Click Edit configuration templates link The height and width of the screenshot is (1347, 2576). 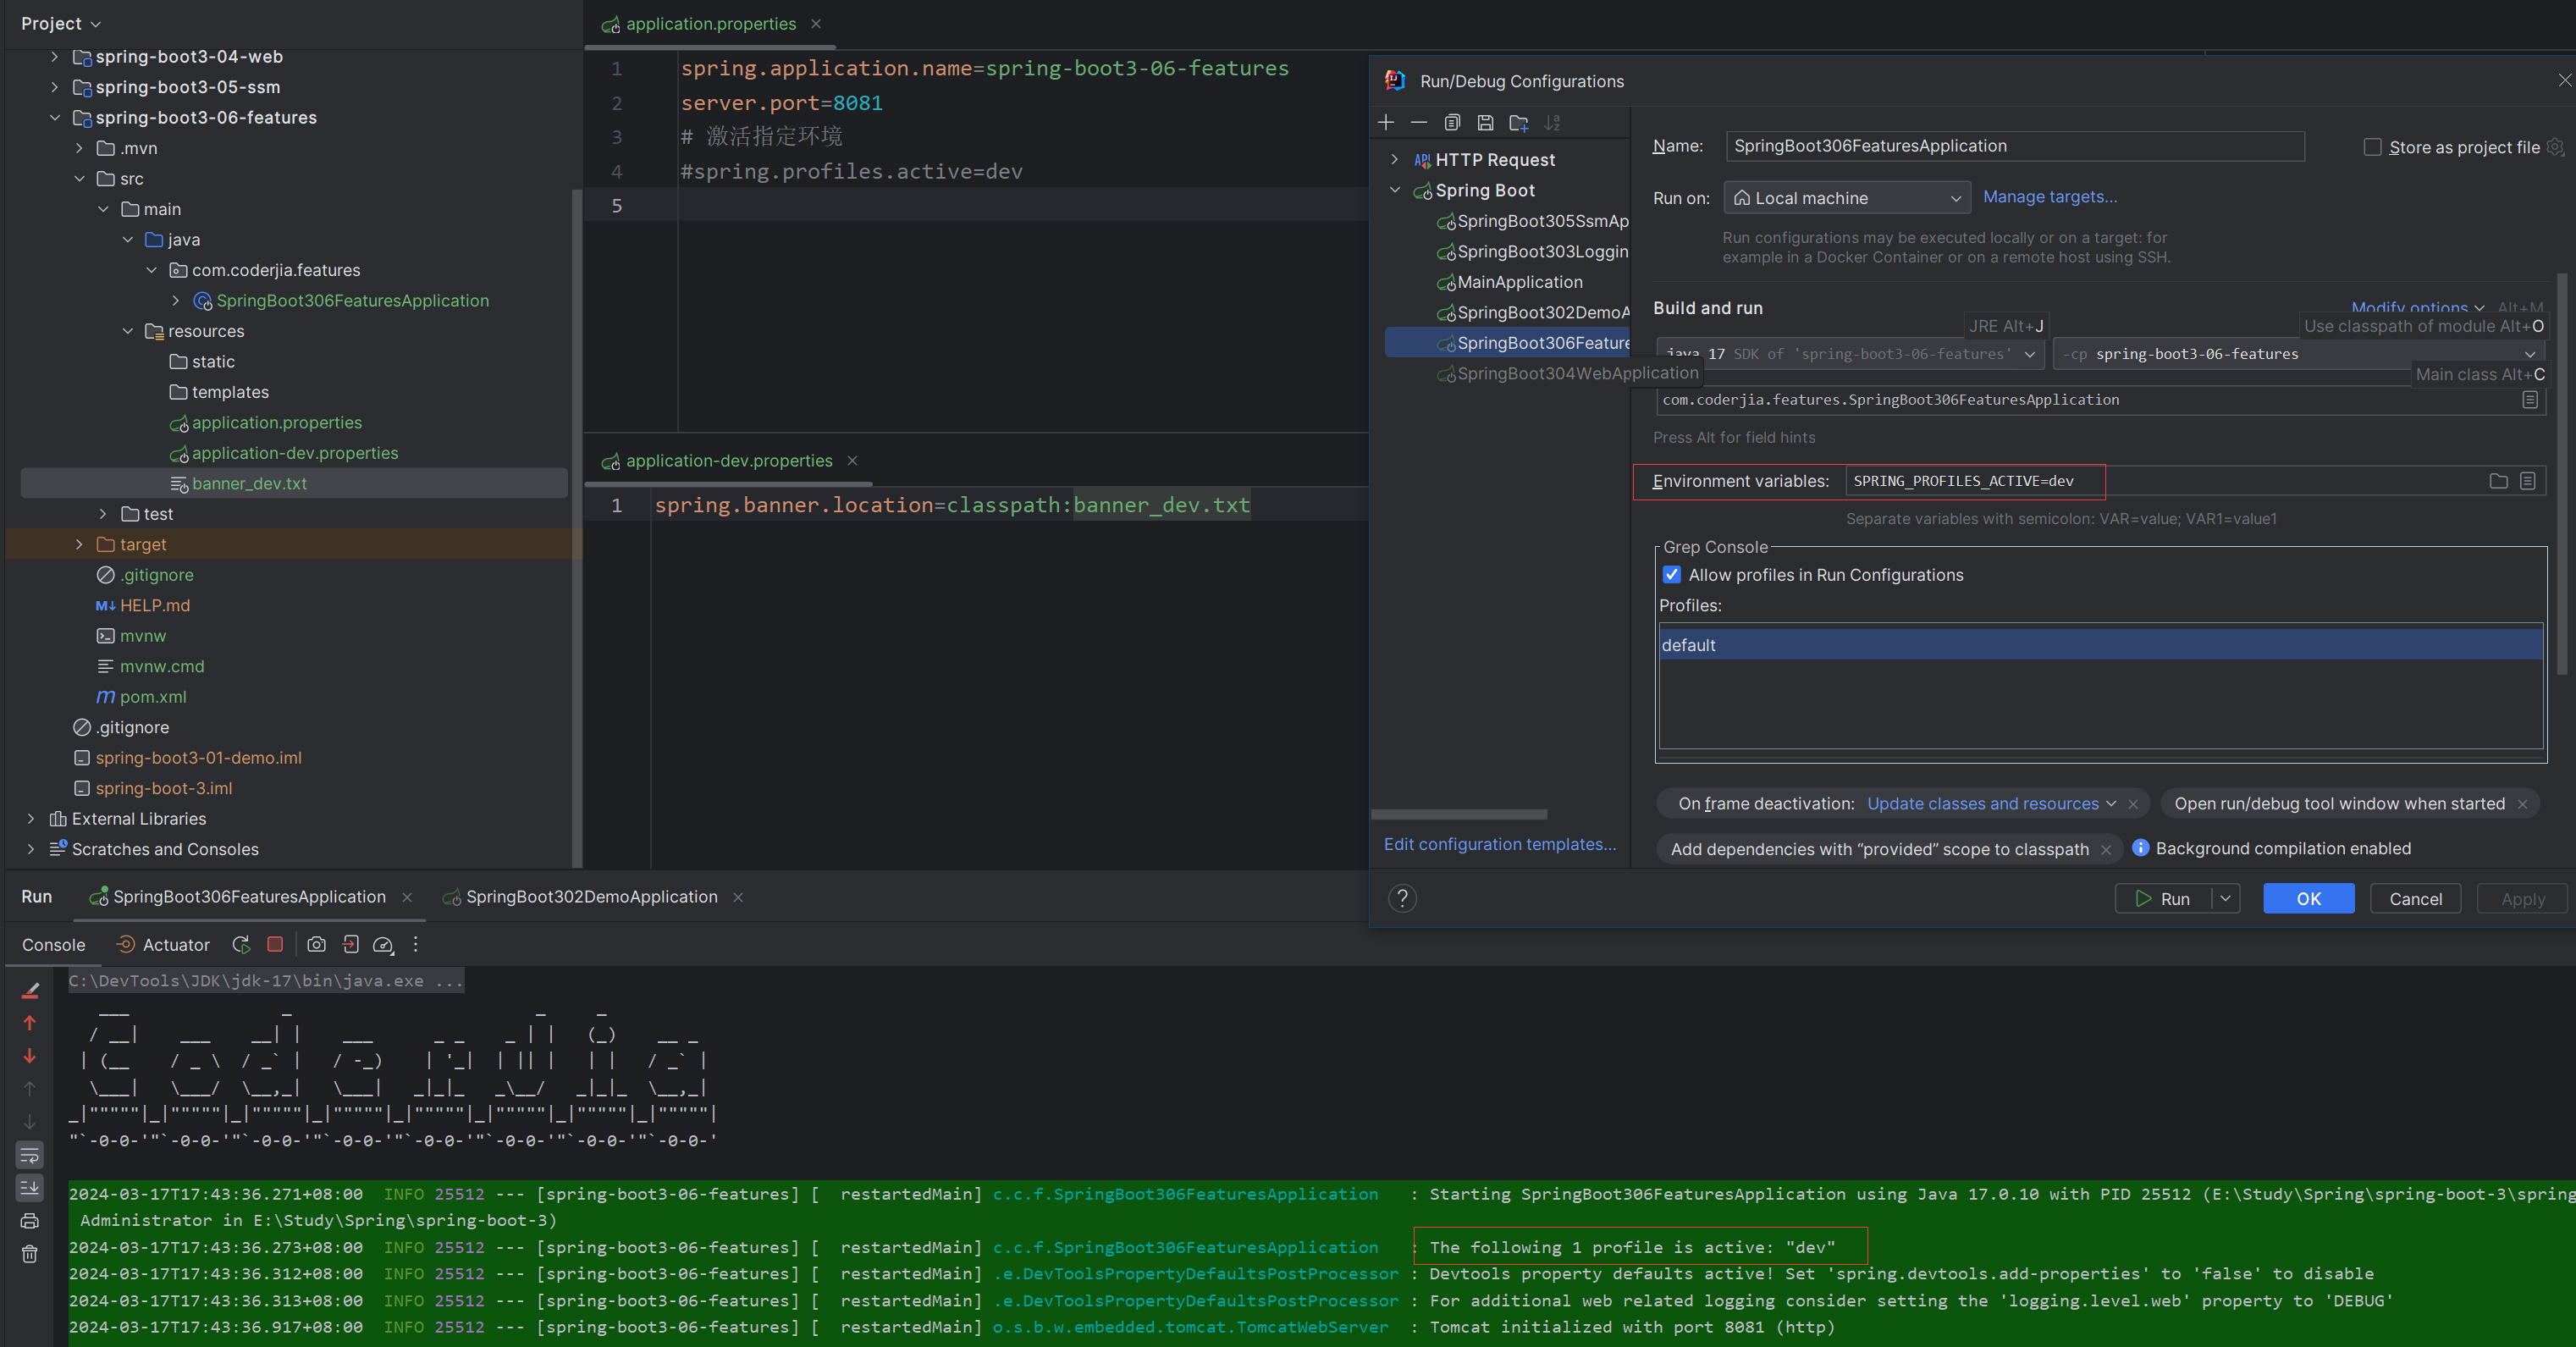pyautogui.click(x=1499, y=844)
